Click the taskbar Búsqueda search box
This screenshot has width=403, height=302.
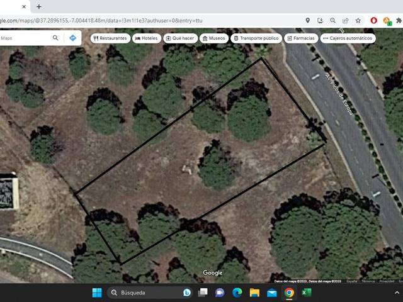[x=150, y=293]
